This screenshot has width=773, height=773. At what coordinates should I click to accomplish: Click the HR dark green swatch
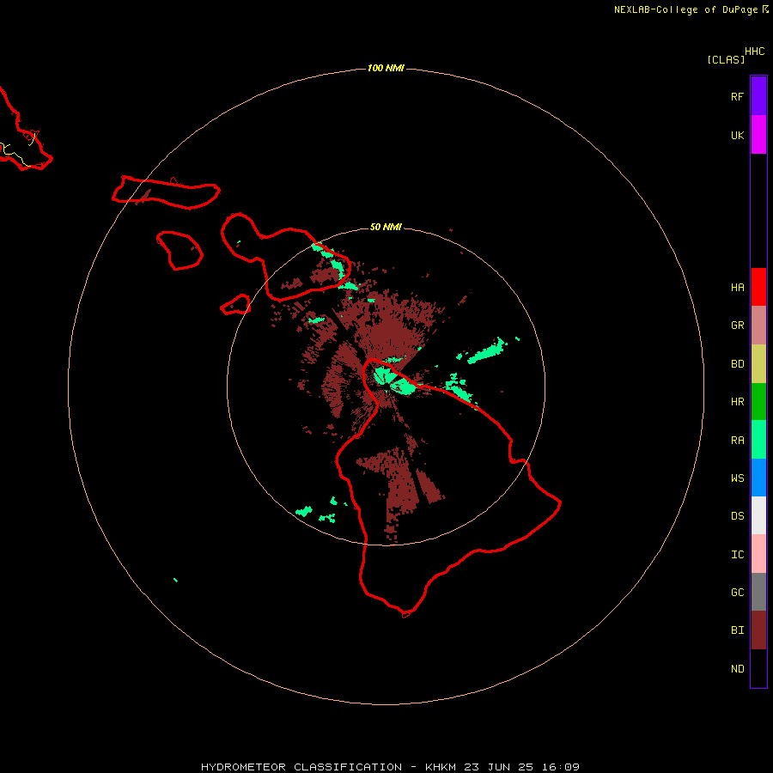[758, 401]
